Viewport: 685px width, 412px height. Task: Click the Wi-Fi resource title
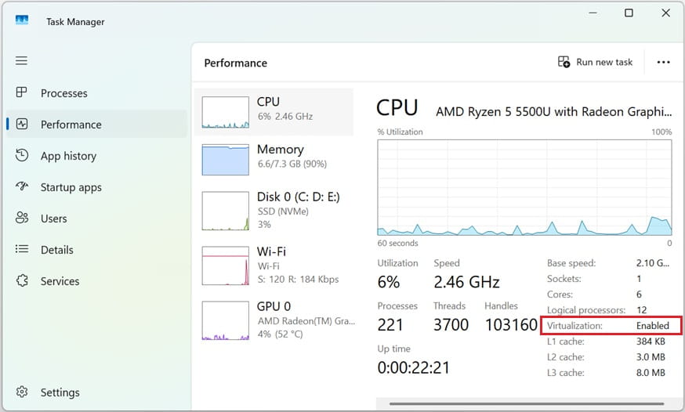click(x=271, y=251)
